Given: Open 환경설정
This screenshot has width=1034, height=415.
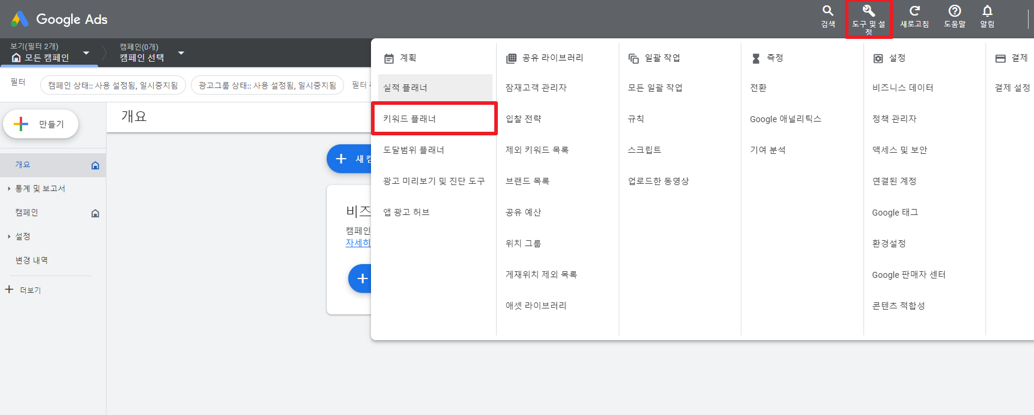Looking at the screenshot, I should tap(889, 243).
